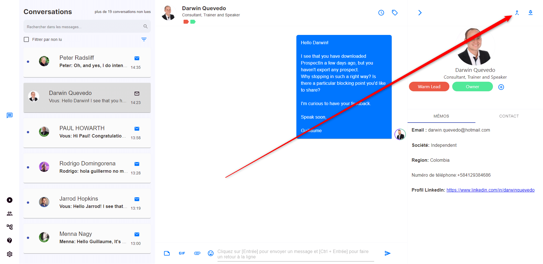This screenshot has width=543, height=264.
Task: Click the paperclip attachment icon
Action: [197, 253]
